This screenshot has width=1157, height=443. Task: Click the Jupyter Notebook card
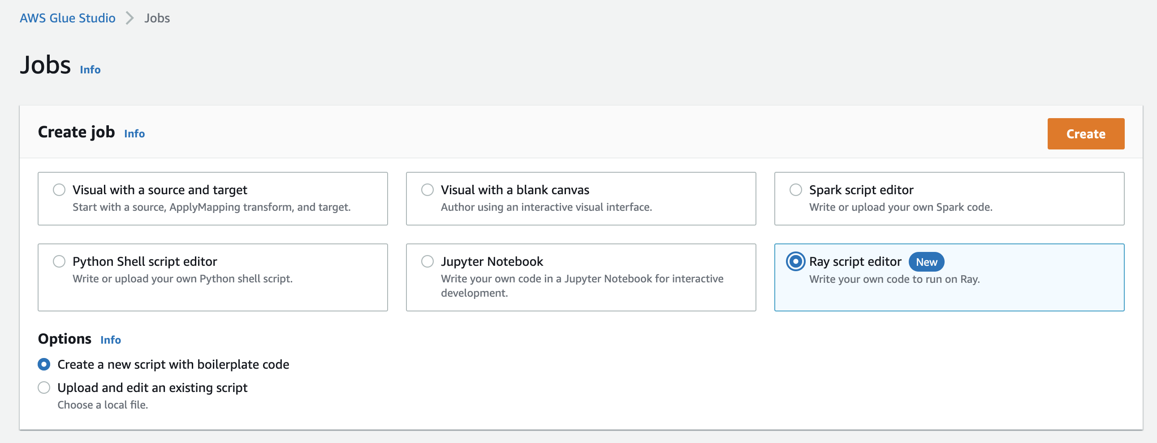click(581, 277)
